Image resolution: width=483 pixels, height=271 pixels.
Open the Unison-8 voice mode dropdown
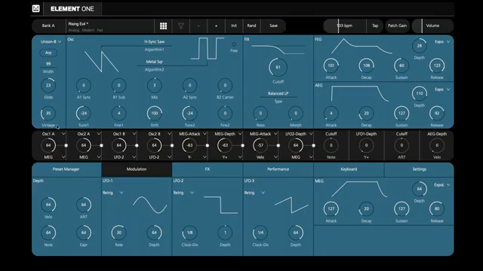tap(51, 41)
